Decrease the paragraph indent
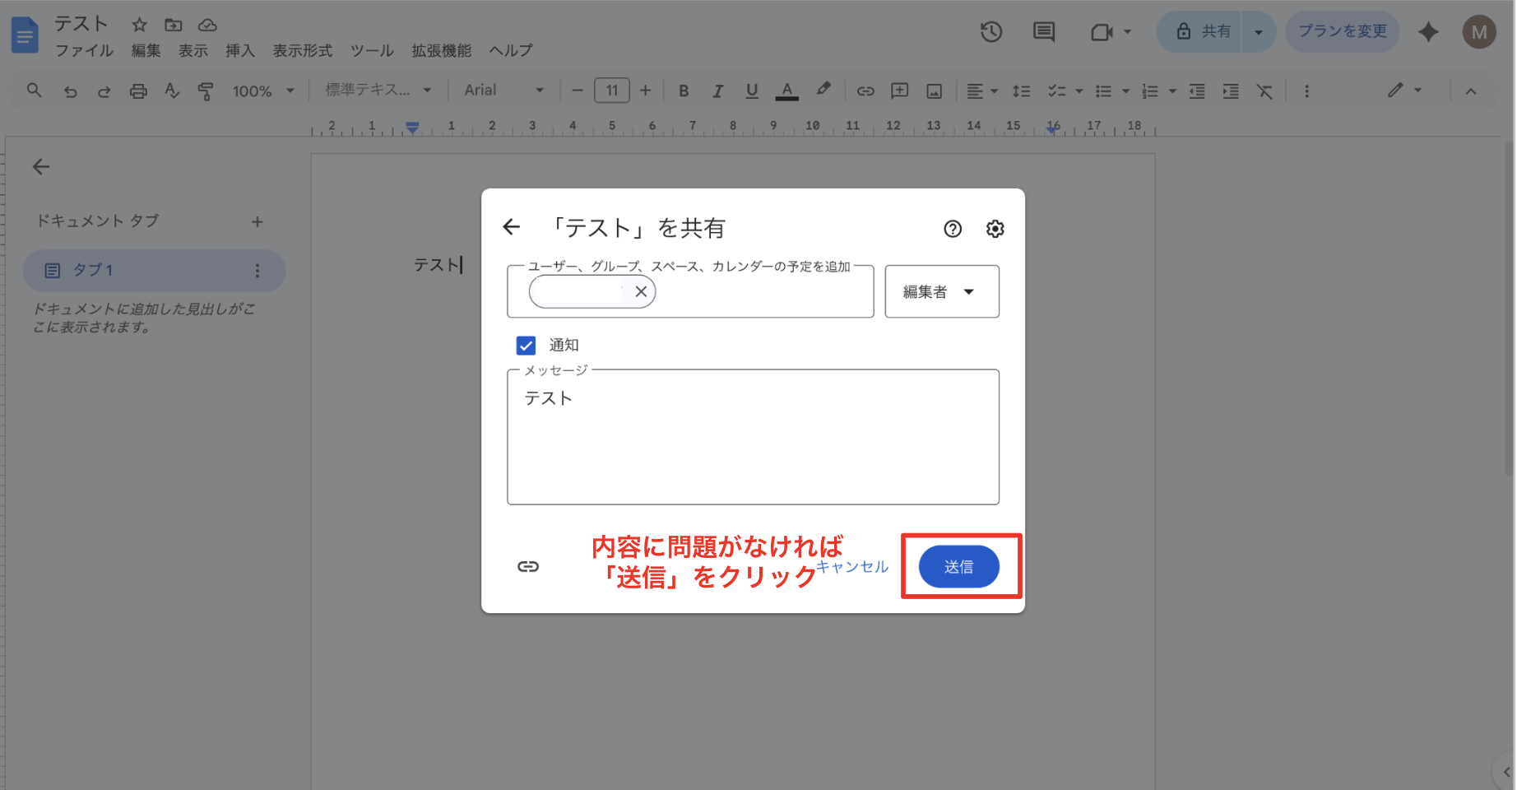The width and height of the screenshot is (1517, 790). 1197,91
